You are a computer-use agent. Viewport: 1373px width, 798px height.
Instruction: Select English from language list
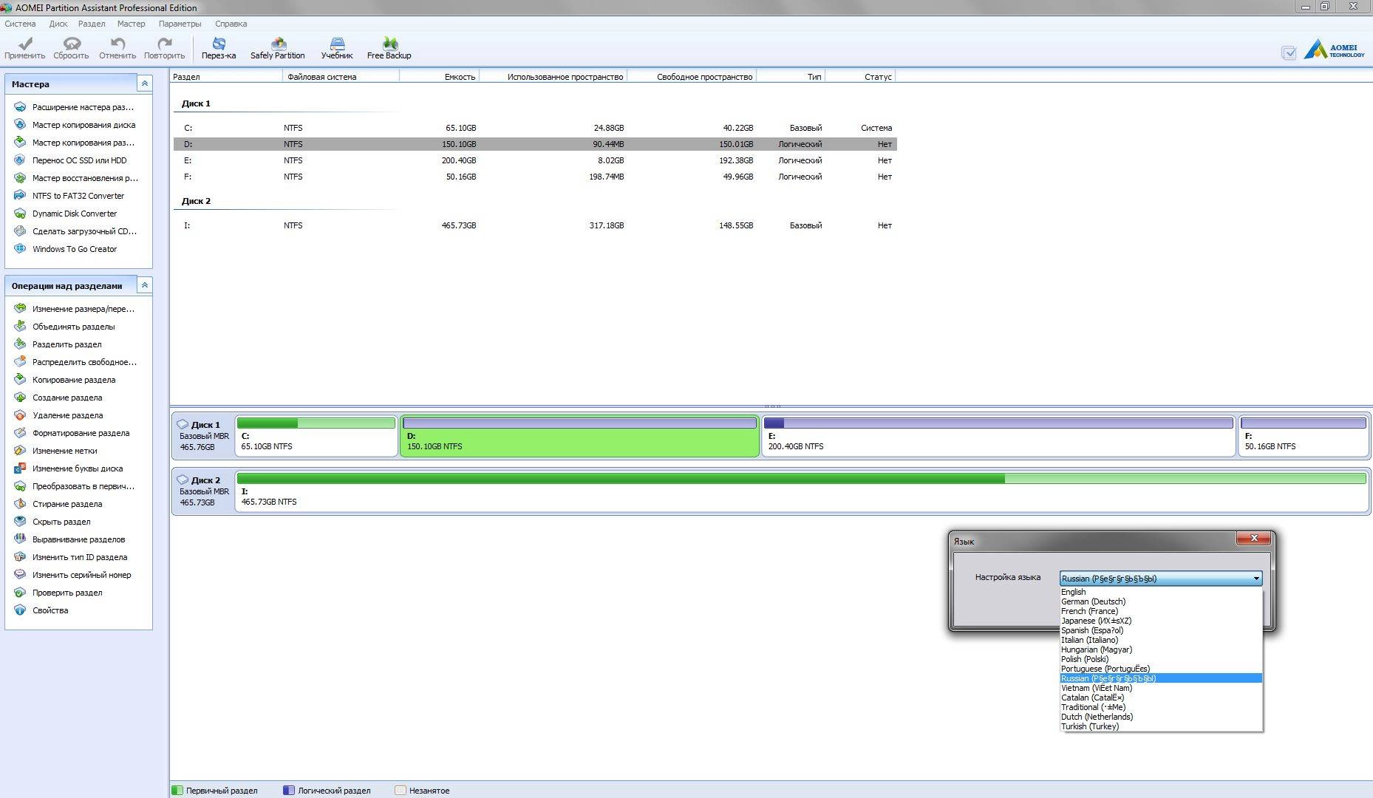(x=1161, y=592)
